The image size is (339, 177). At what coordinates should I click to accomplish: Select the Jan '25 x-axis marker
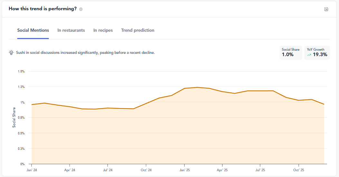pyautogui.click(x=184, y=170)
